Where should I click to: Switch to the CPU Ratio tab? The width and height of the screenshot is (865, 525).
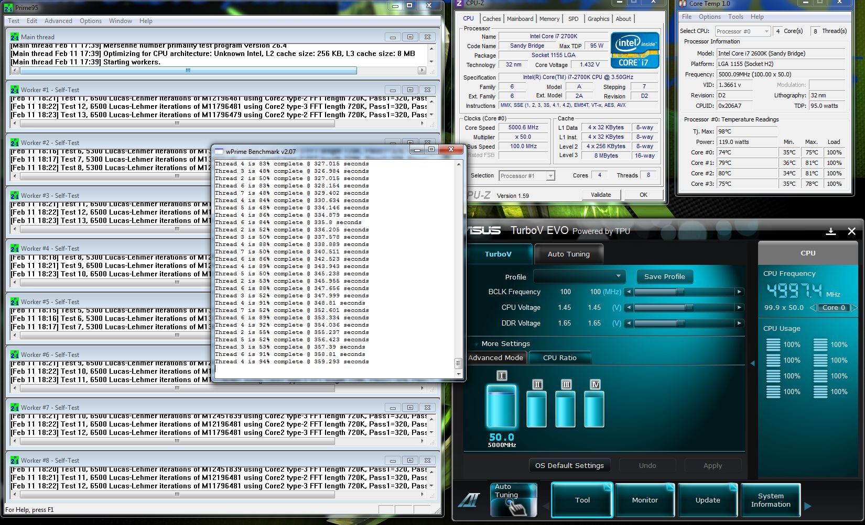click(560, 358)
